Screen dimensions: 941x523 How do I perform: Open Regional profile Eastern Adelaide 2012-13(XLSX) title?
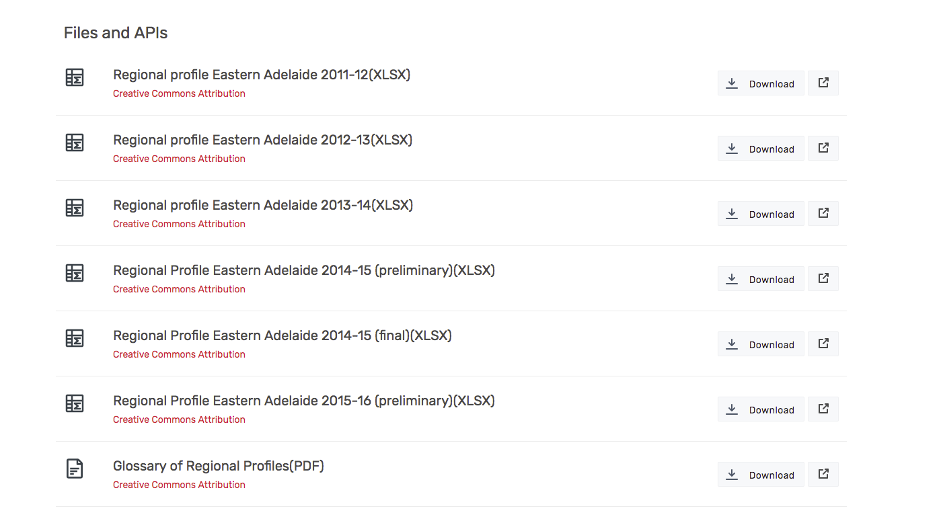[263, 140]
